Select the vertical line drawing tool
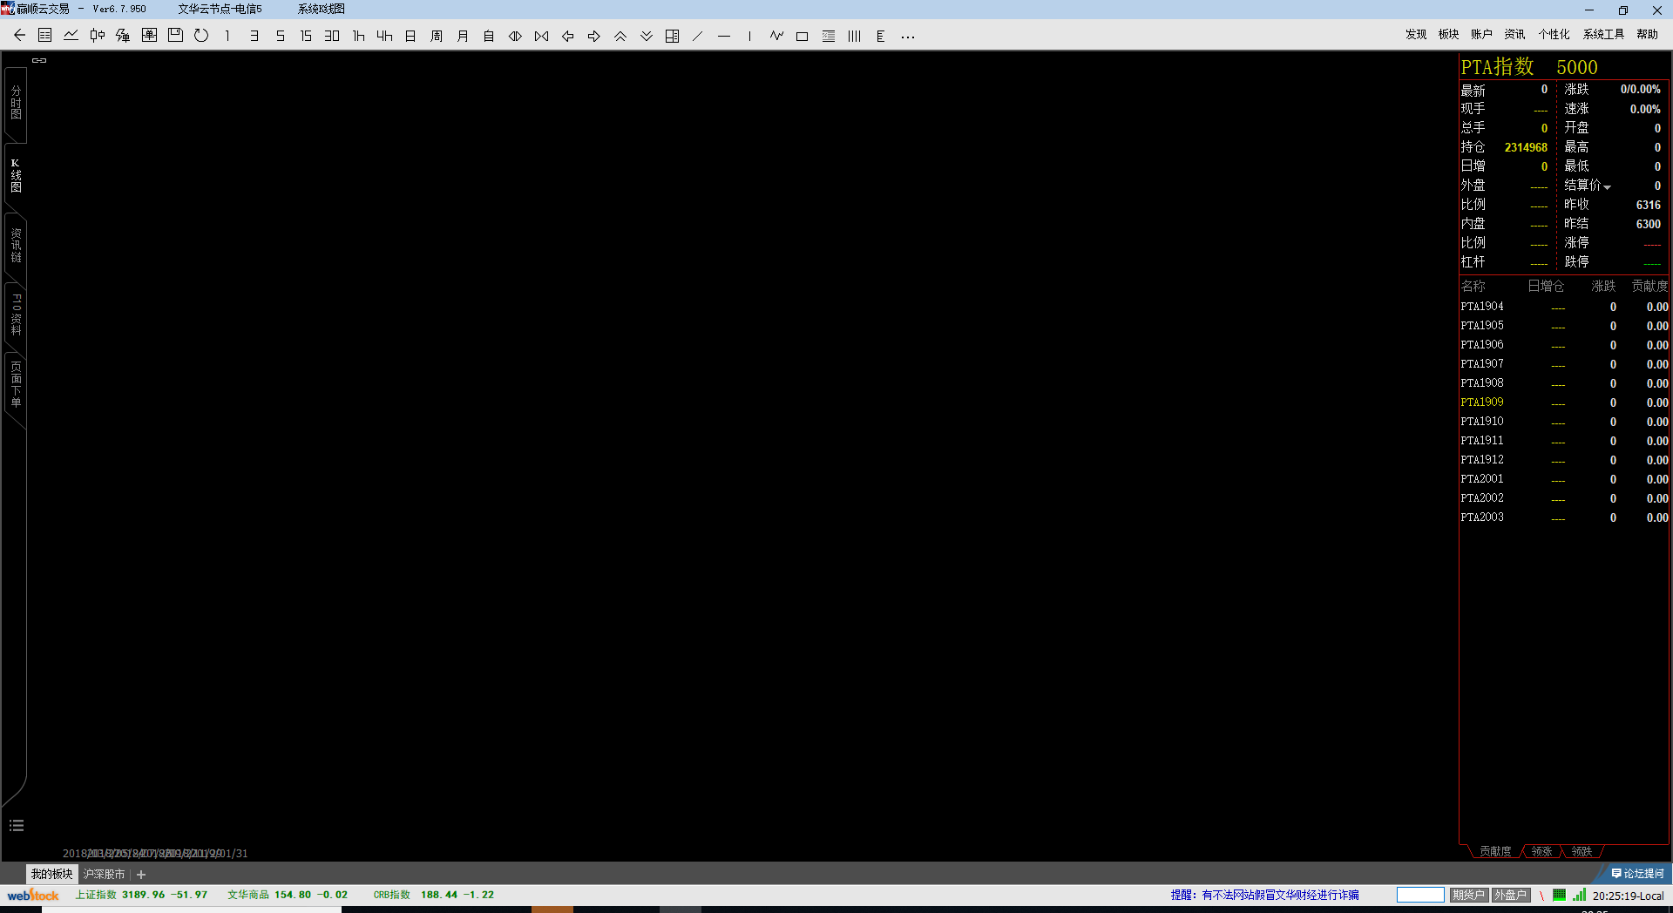Image resolution: width=1673 pixels, height=913 pixels. 749,36
